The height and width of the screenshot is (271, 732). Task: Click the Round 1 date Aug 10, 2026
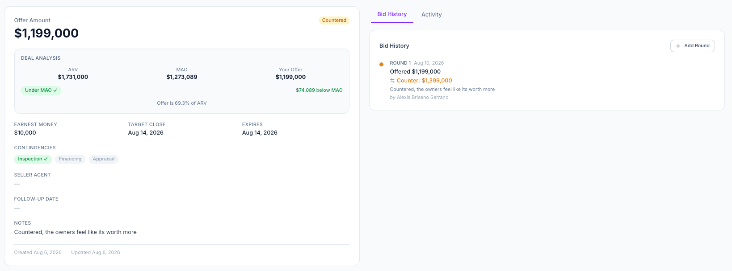click(429, 63)
